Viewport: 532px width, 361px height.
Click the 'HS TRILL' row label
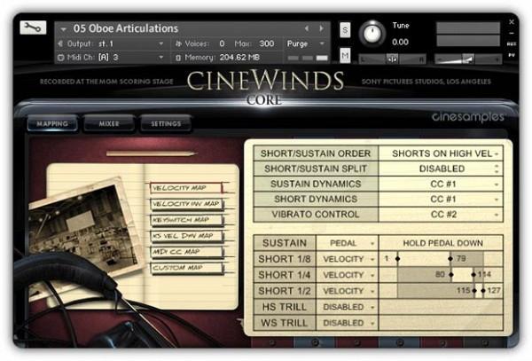click(x=285, y=307)
